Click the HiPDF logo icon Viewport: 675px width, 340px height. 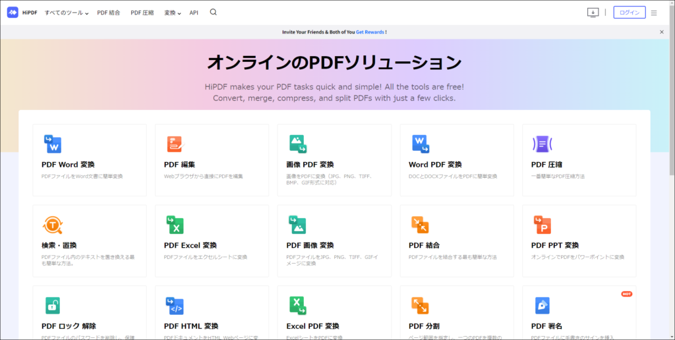13,13
